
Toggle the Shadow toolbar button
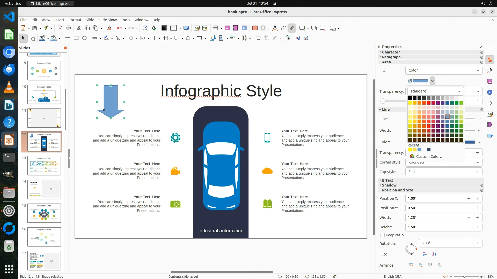click(x=258, y=38)
